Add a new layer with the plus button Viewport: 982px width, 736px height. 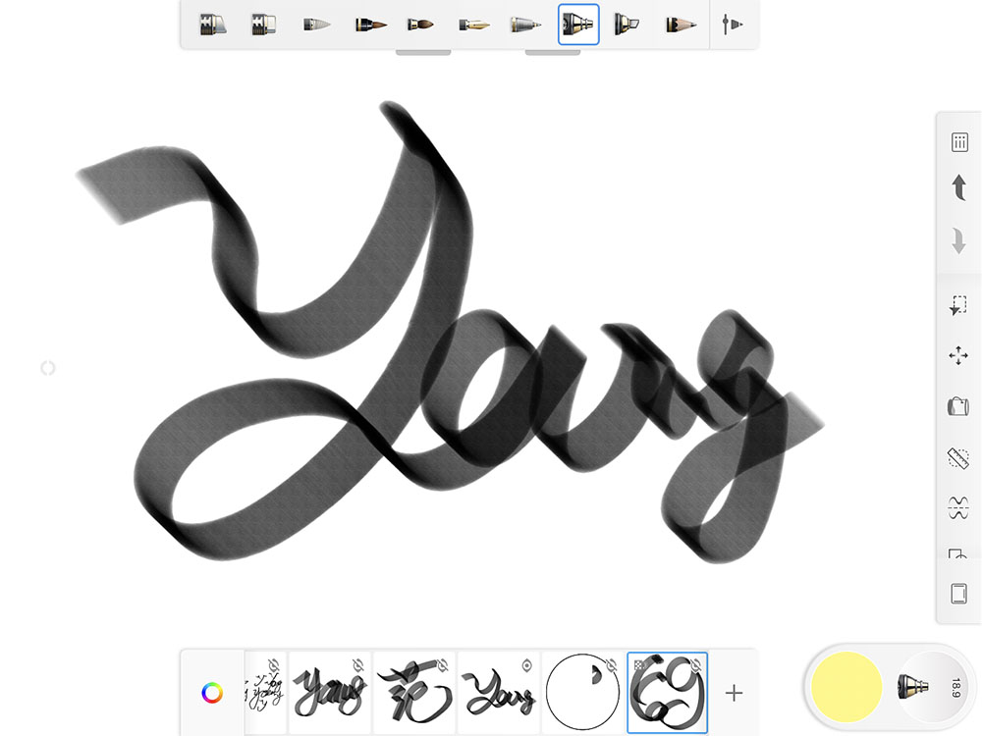tap(733, 693)
